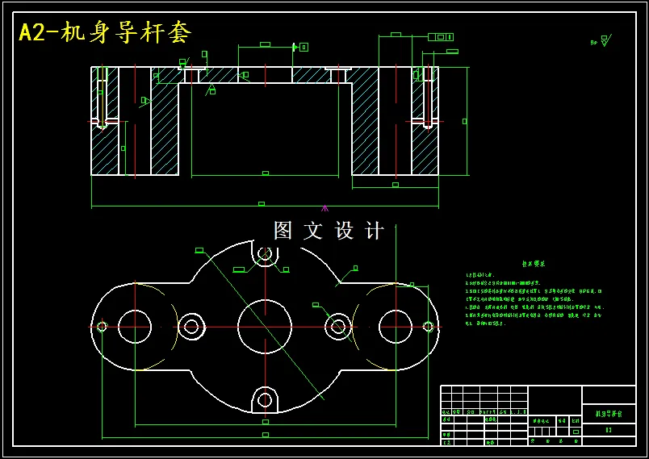The width and height of the screenshot is (649, 459).
Task: Select the bottom-most dimension value under plan view
Action: click(266, 435)
